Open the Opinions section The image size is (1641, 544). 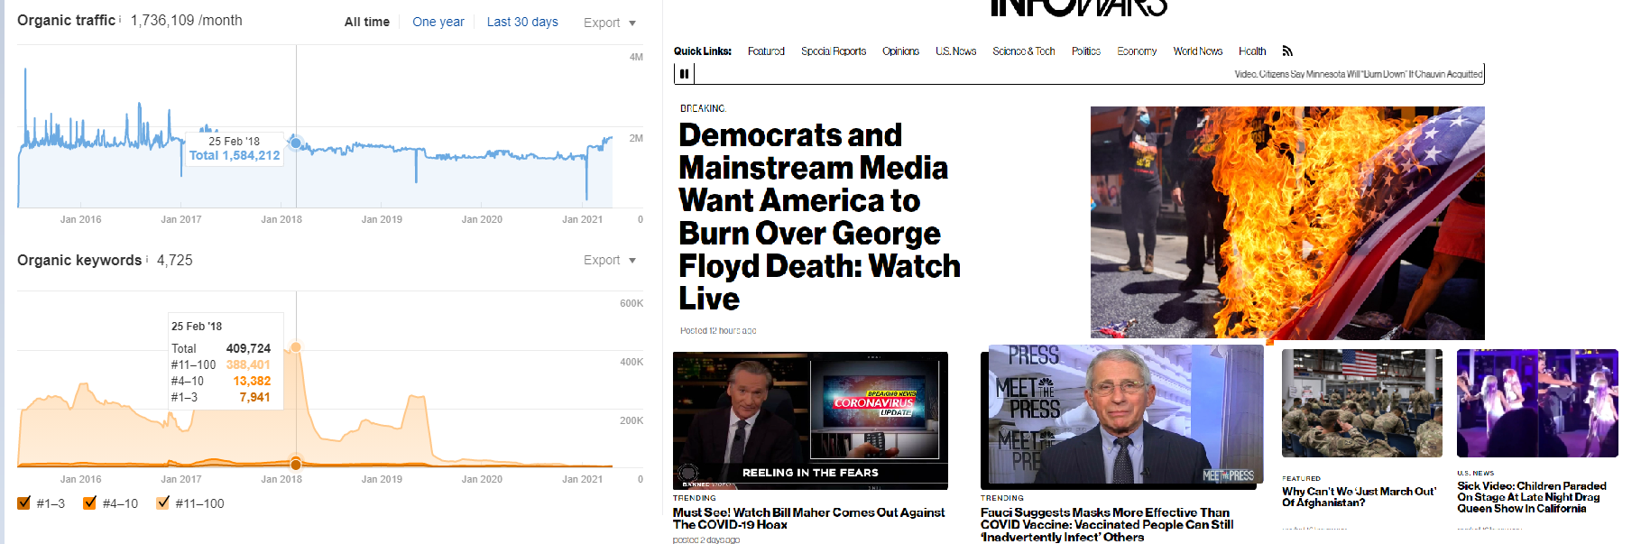(901, 51)
